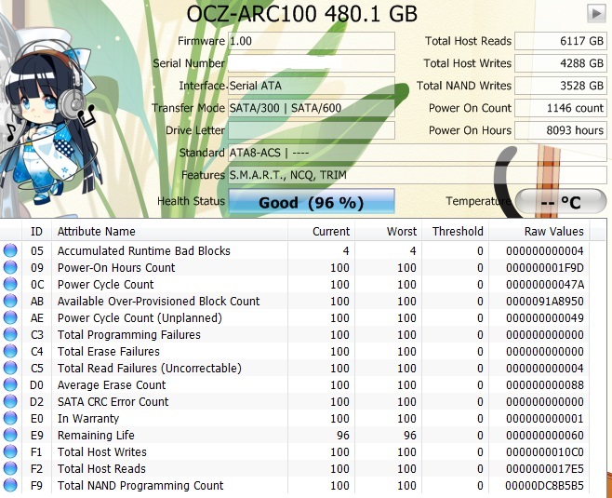Click the Interface field showing Serial ATA
Screen dimensions: 612x498
tap(311, 86)
